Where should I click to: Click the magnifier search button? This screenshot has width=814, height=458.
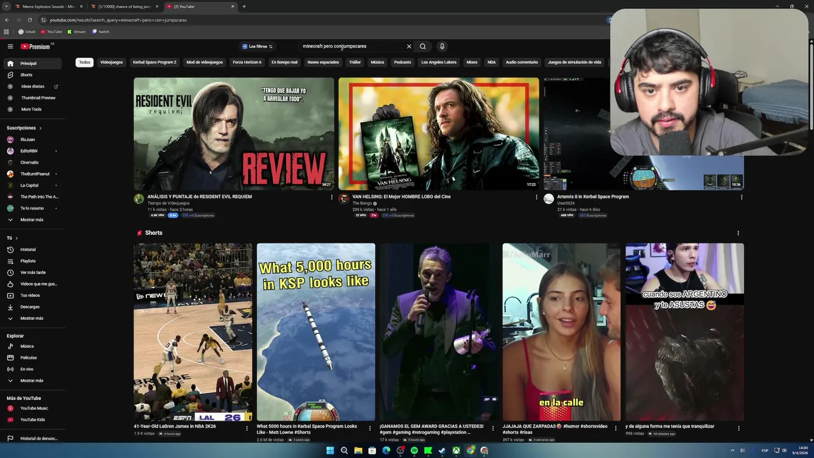click(422, 46)
